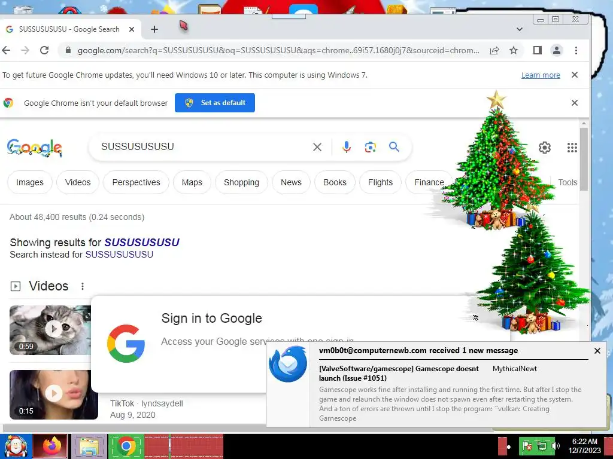The width and height of the screenshot is (613, 459).
Task: Open Videos section more options
Action: 83,286
